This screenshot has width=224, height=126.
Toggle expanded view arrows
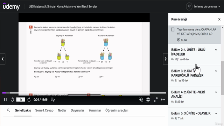(163, 99)
